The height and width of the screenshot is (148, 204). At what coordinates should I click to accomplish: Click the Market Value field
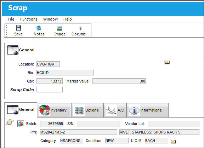(x=119, y=81)
